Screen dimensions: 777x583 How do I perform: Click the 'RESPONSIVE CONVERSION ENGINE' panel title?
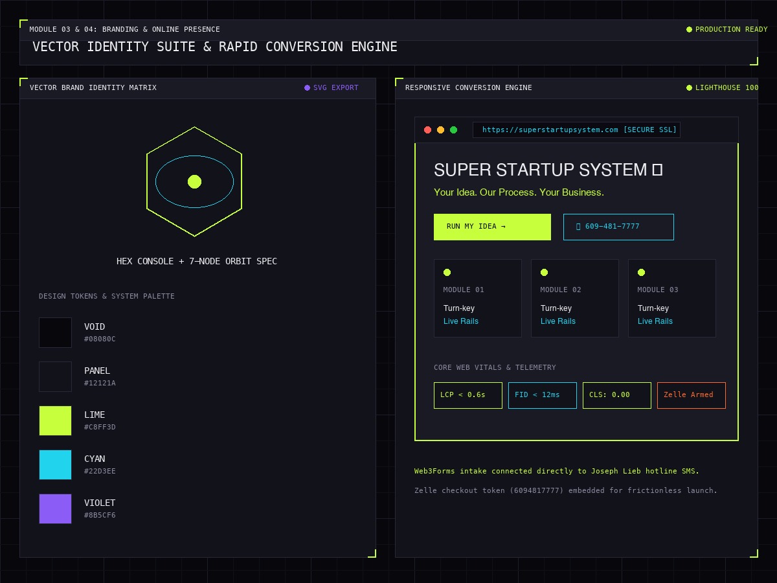[x=469, y=87]
